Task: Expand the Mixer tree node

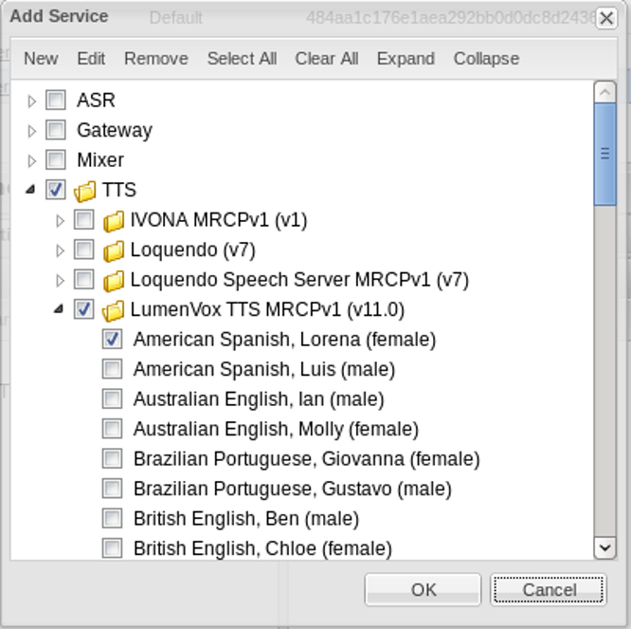Action: pos(31,160)
